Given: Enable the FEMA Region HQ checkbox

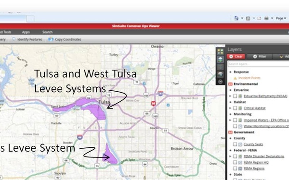Looking at the screenshot, I should click(x=235, y=162).
